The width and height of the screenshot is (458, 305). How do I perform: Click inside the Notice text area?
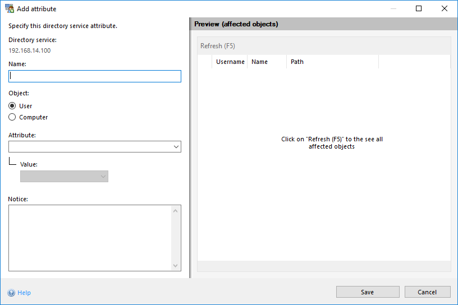(x=90, y=237)
